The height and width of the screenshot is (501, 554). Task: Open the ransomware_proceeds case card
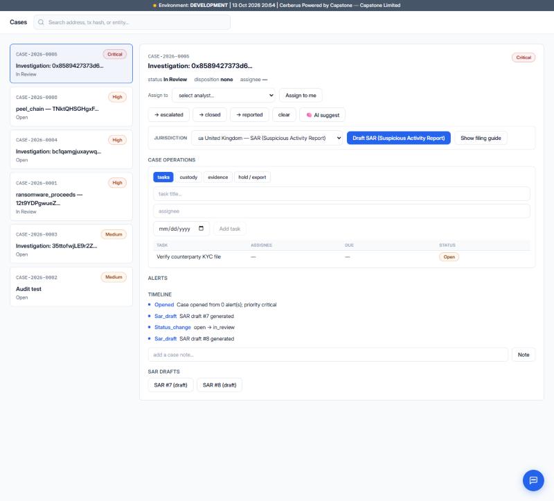coord(71,197)
